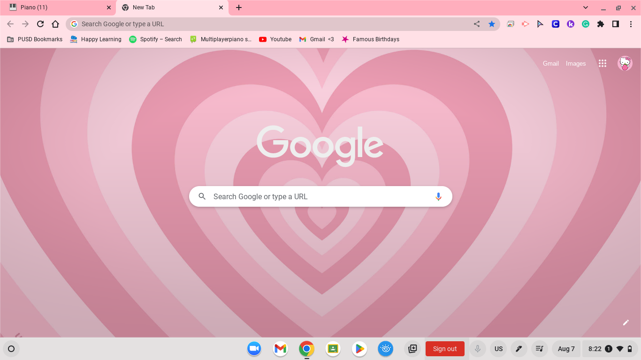
Task: Open the blue C extension icon
Action: coord(556,24)
